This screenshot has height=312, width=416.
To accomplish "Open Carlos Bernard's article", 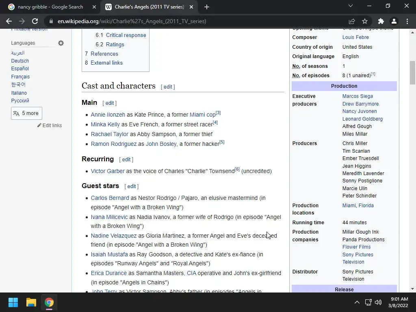I will [110, 198].
